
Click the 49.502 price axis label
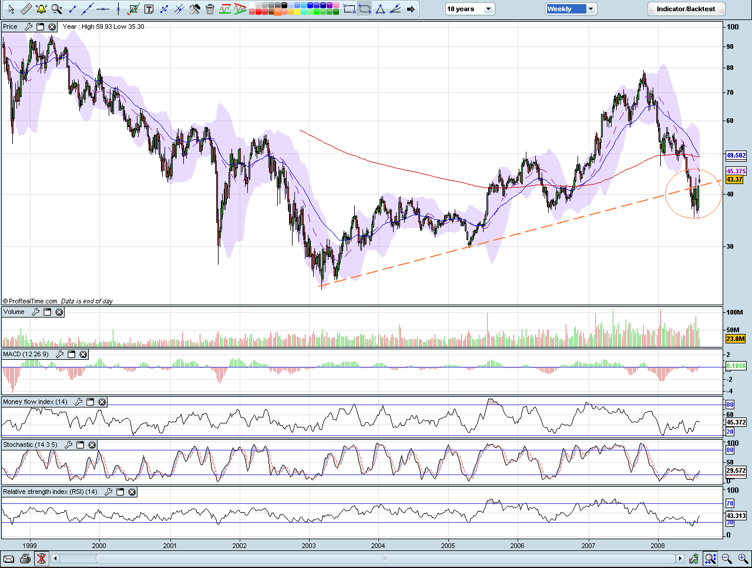point(736,155)
